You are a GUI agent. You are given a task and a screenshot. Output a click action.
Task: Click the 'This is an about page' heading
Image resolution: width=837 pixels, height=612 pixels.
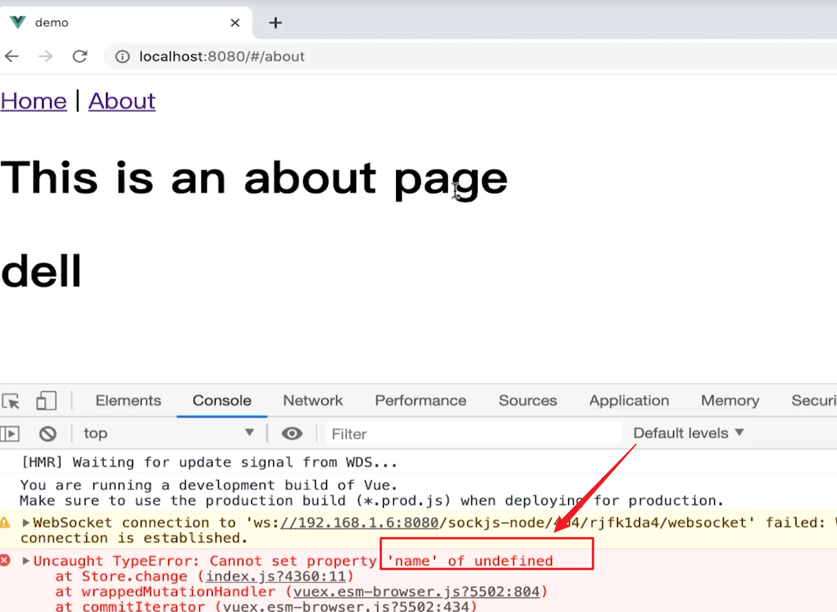(254, 179)
